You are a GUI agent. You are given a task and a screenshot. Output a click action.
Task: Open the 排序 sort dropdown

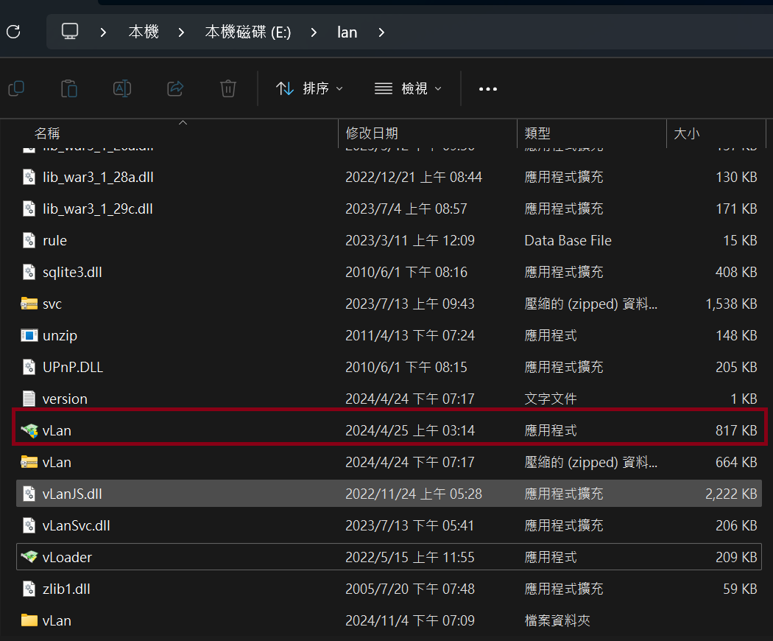point(309,88)
